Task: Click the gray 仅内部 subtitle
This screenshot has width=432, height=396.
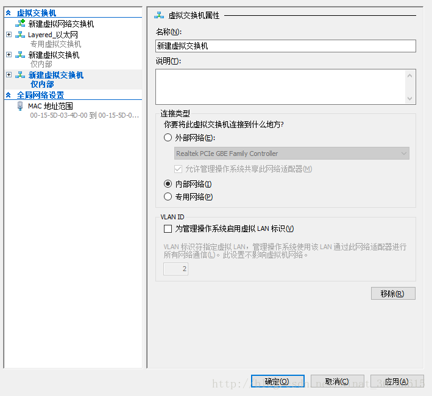Action: tap(41, 64)
